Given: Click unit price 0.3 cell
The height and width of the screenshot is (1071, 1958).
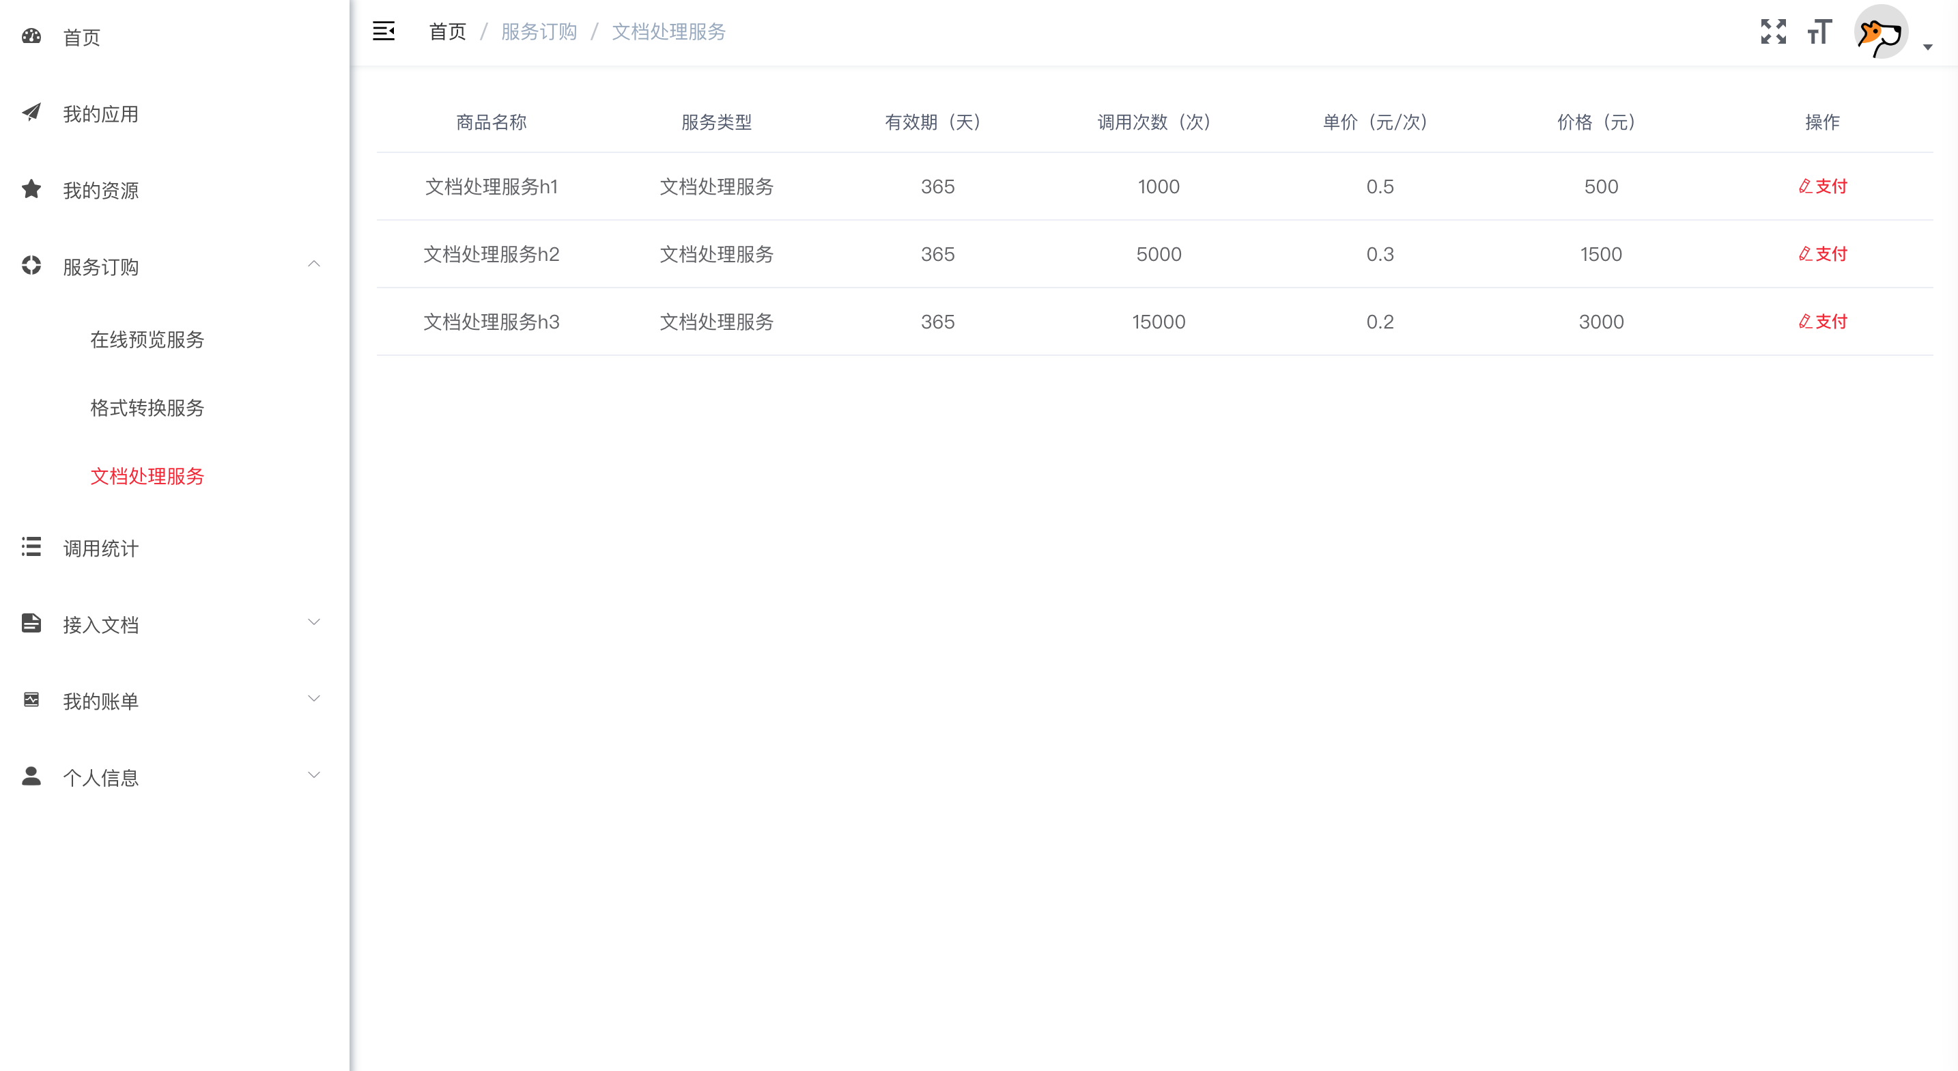Looking at the screenshot, I should 1380,254.
